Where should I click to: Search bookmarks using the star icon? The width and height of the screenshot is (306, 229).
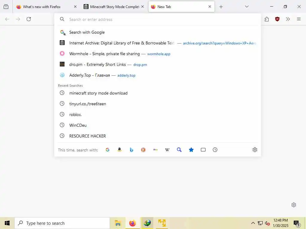tap(191, 150)
